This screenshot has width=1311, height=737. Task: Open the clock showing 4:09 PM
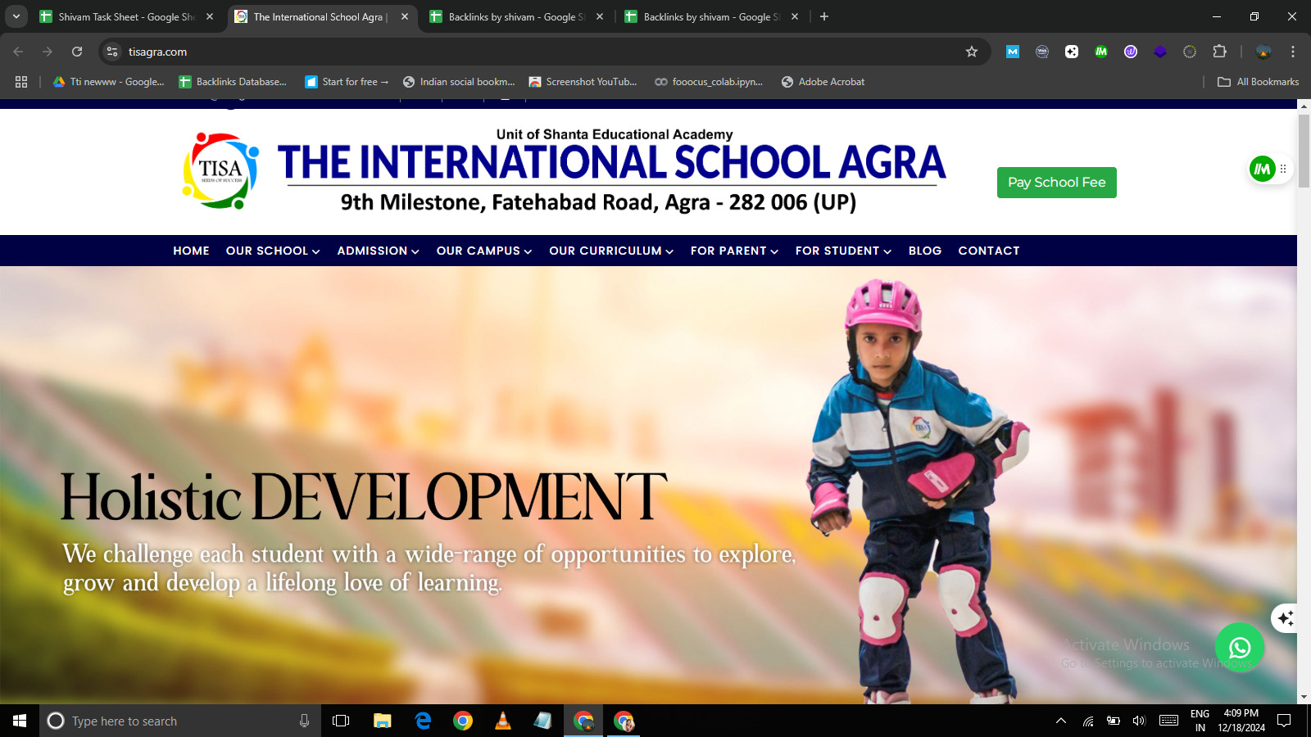1241,721
